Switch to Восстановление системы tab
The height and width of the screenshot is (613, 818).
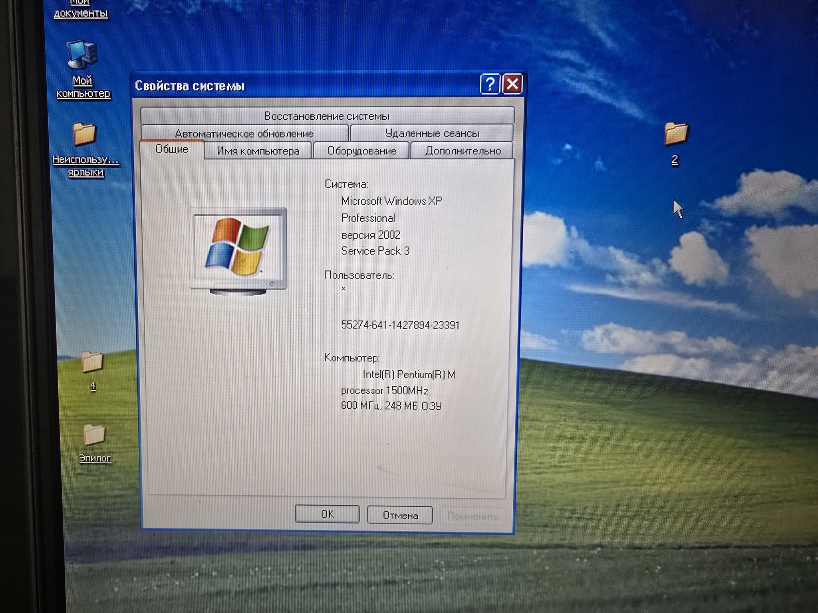click(x=327, y=116)
